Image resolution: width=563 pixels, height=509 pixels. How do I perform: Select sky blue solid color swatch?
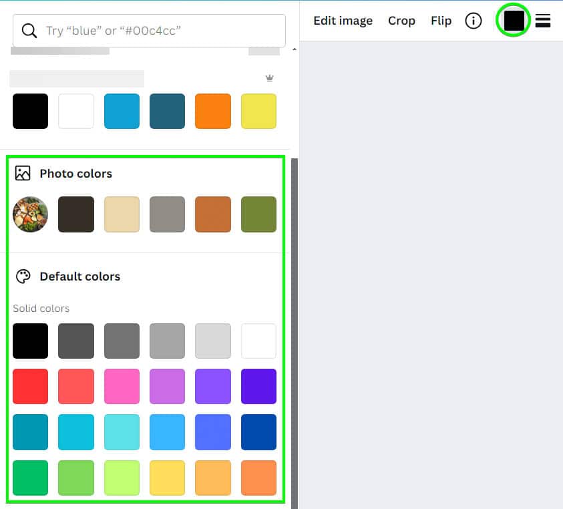[168, 432]
